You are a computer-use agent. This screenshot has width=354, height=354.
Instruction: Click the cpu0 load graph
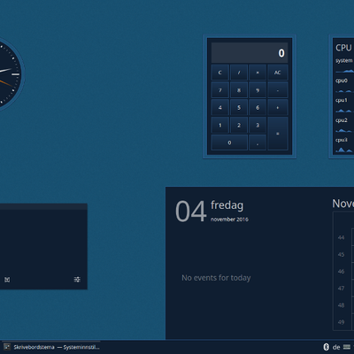point(344,90)
